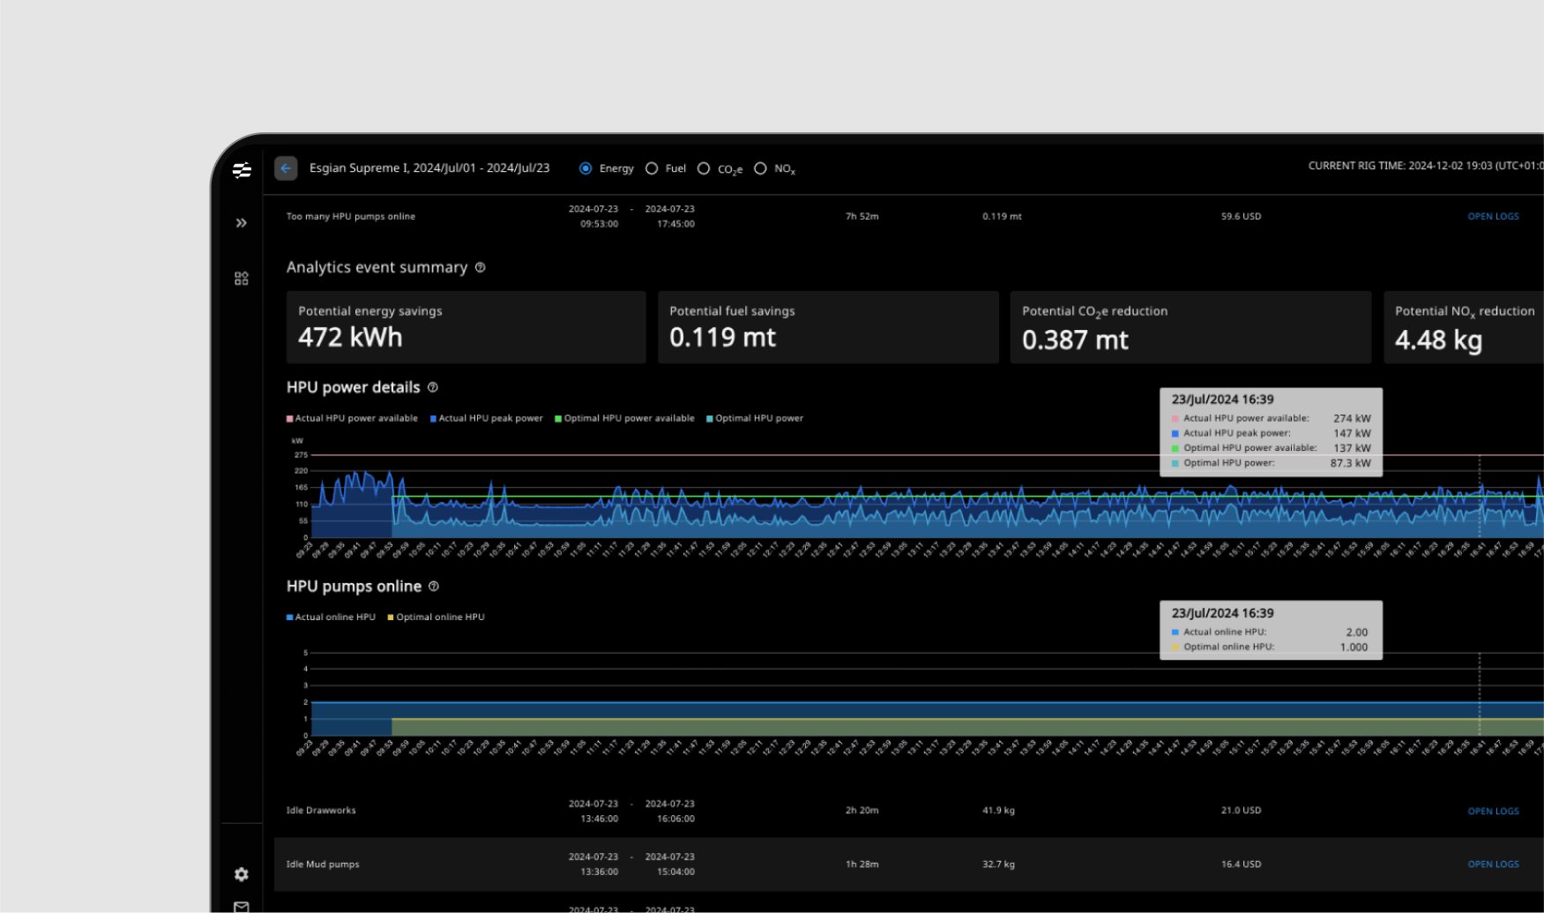Open logs for Idle Mud pumps
This screenshot has height=913, width=1544.
tap(1493, 864)
